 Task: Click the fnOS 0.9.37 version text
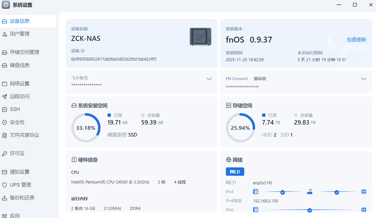click(249, 40)
